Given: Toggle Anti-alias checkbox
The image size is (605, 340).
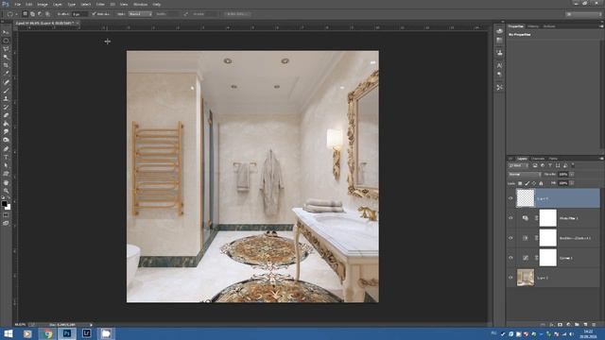Looking at the screenshot, I should coord(94,14).
